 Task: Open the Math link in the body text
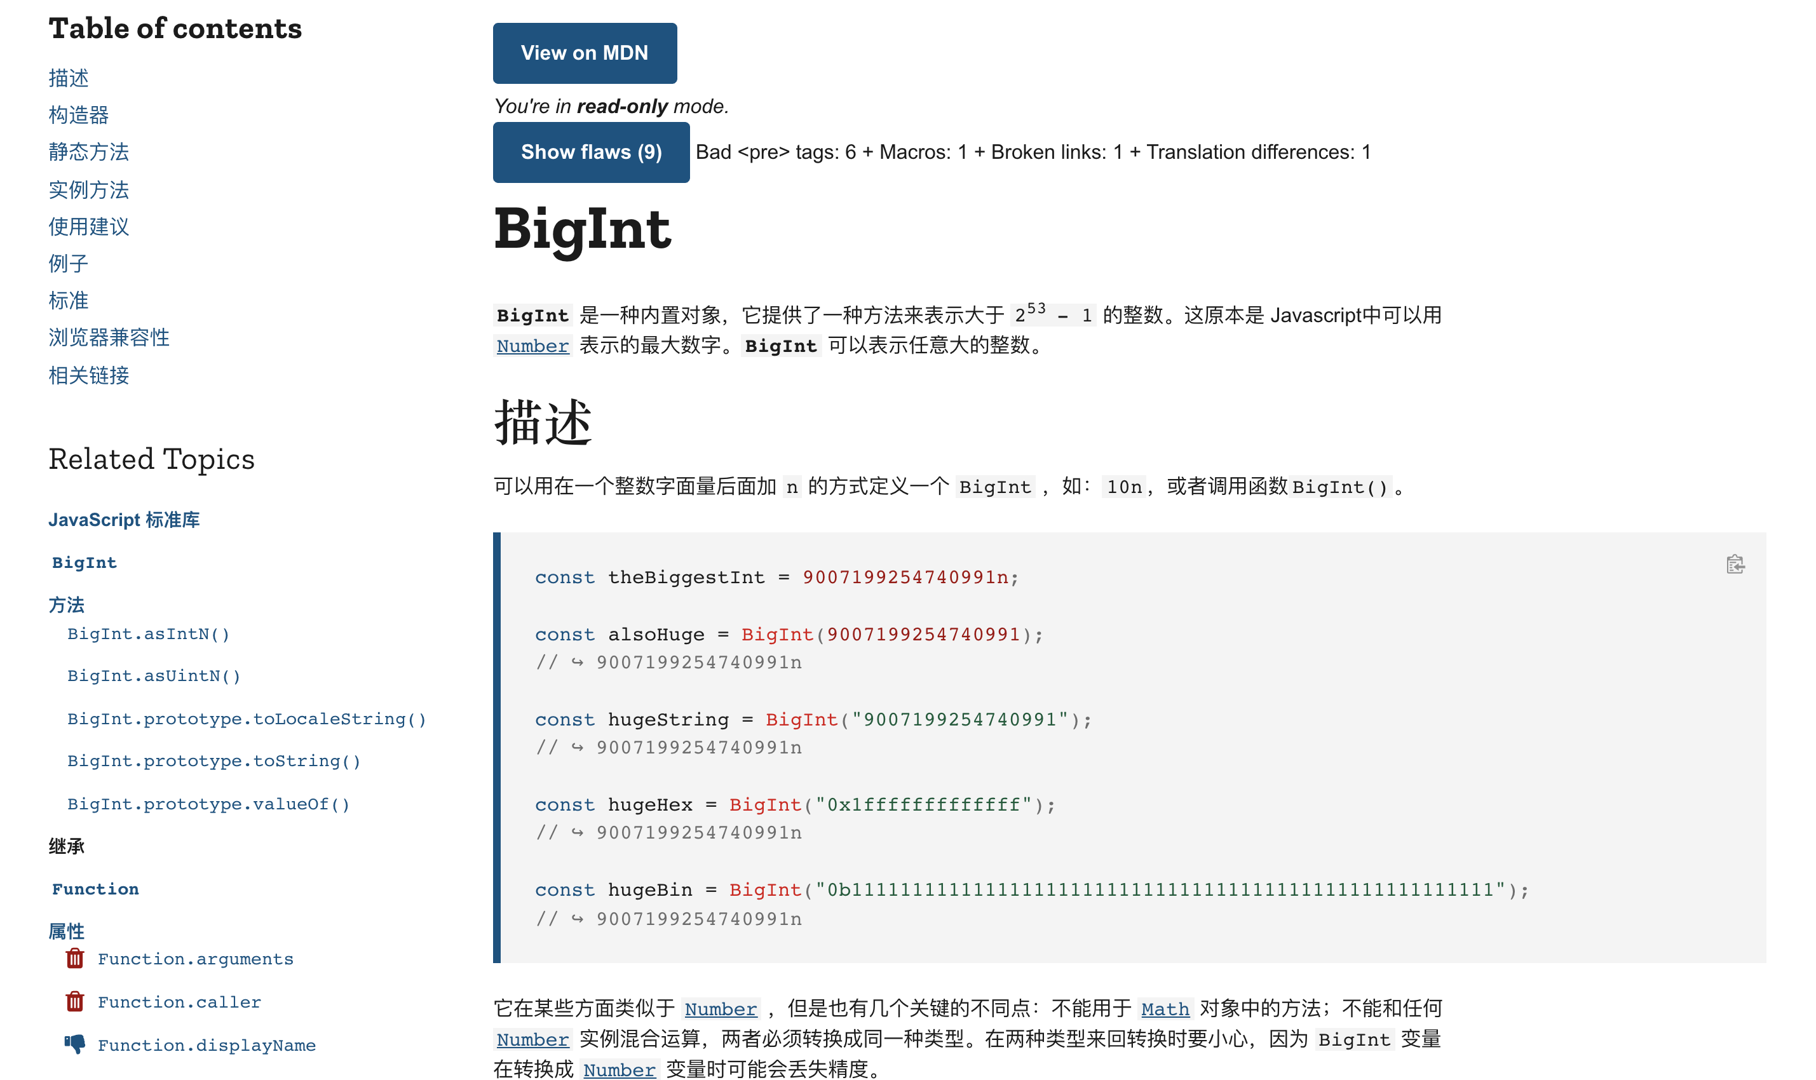tap(1165, 1009)
